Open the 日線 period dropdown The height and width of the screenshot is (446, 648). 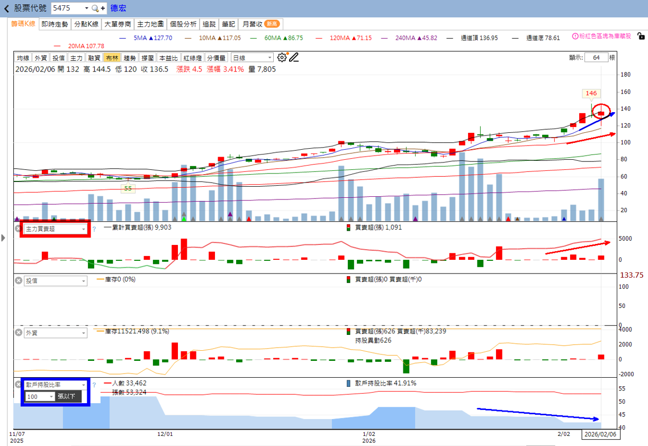[x=252, y=58]
